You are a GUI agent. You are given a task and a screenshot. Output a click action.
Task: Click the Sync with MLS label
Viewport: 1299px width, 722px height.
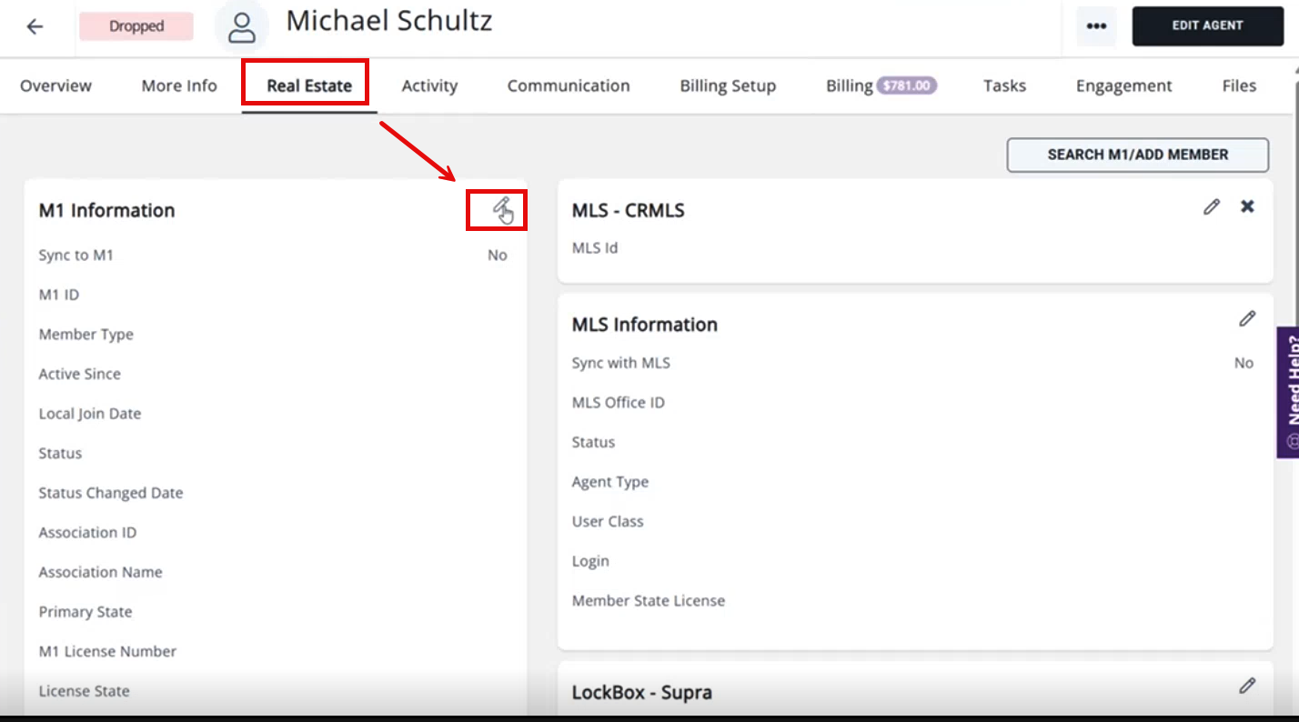click(621, 363)
